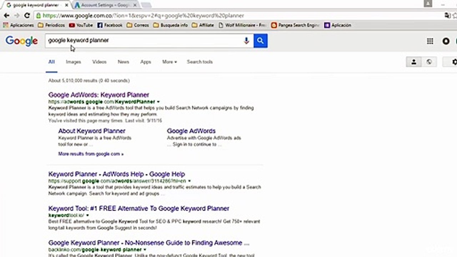The image size is (457, 257).
Task: Show private results with the person icon
Action: click(x=414, y=62)
